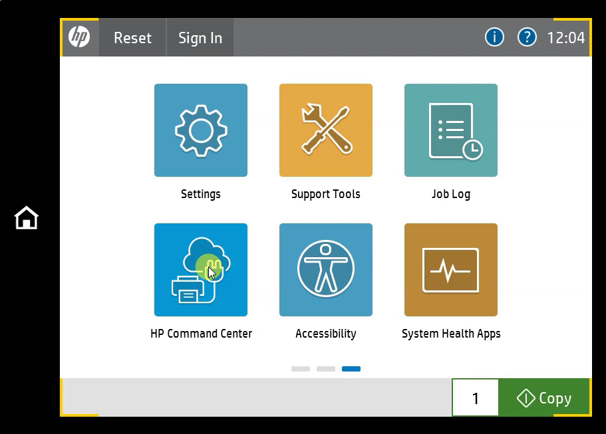Open the Accessibility options

[325, 269]
